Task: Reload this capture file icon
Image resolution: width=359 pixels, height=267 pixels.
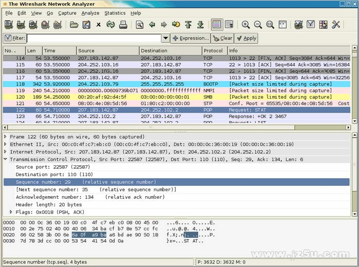Action: point(110,25)
